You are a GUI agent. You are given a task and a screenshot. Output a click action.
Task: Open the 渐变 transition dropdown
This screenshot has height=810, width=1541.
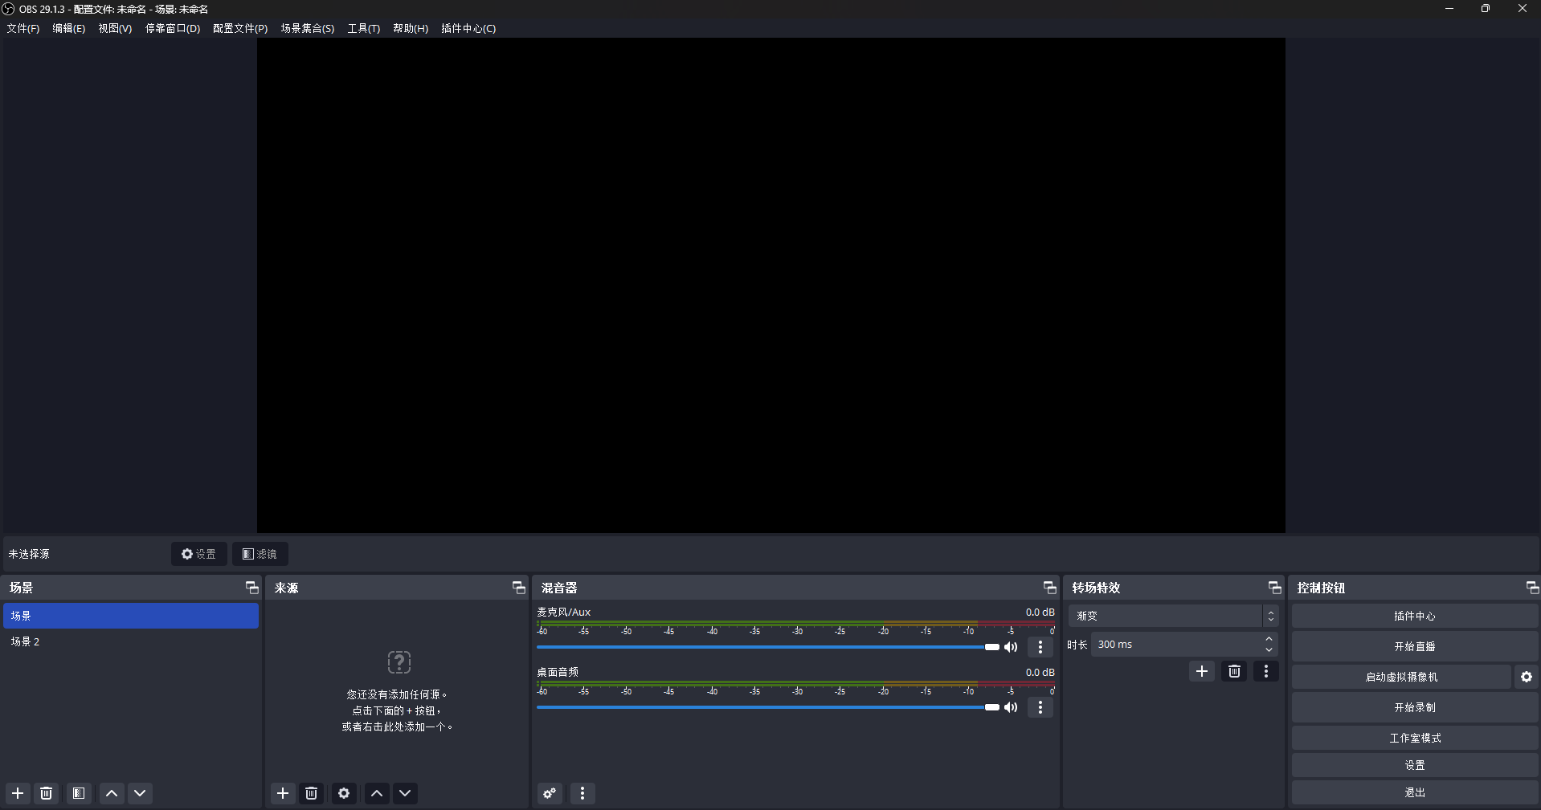pos(1173,616)
